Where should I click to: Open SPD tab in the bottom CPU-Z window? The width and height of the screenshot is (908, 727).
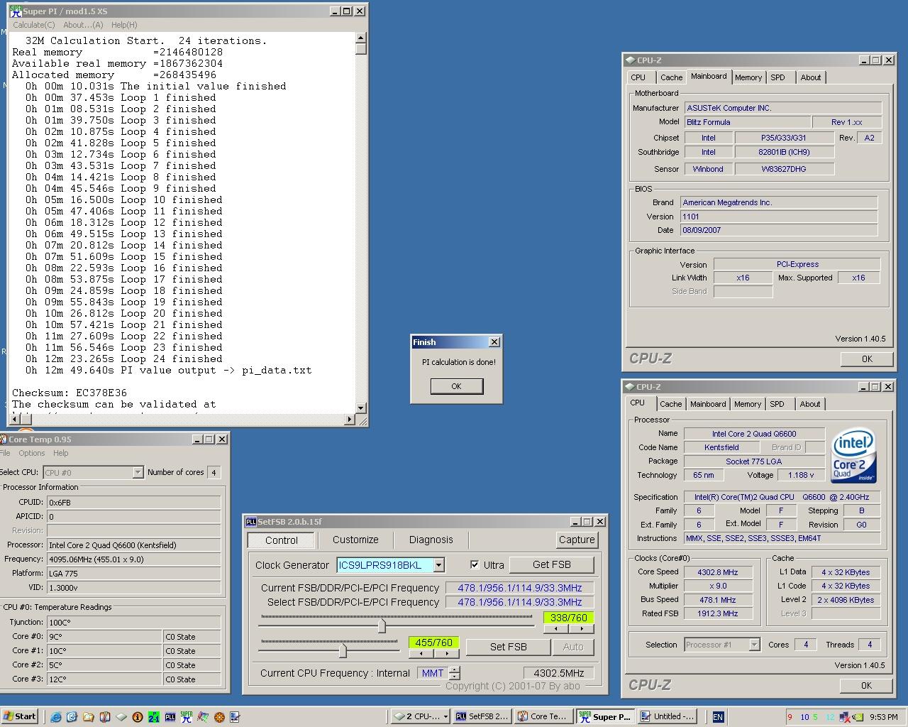click(x=777, y=404)
